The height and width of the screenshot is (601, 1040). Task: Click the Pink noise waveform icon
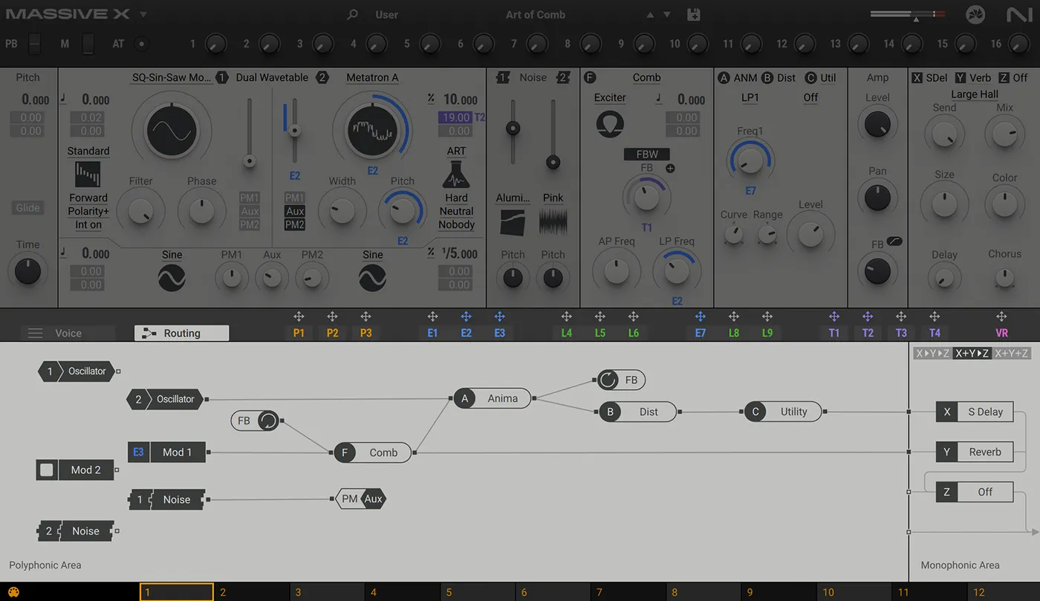click(x=553, y=222)
